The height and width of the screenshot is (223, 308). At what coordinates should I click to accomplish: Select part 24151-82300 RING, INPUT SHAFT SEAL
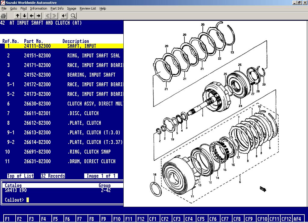pos(64,56)
